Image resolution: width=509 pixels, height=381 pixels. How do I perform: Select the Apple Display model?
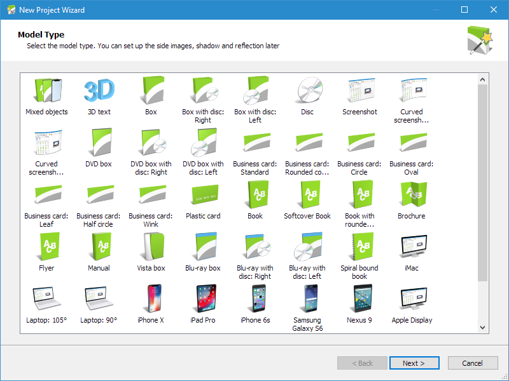click(412, 305)
